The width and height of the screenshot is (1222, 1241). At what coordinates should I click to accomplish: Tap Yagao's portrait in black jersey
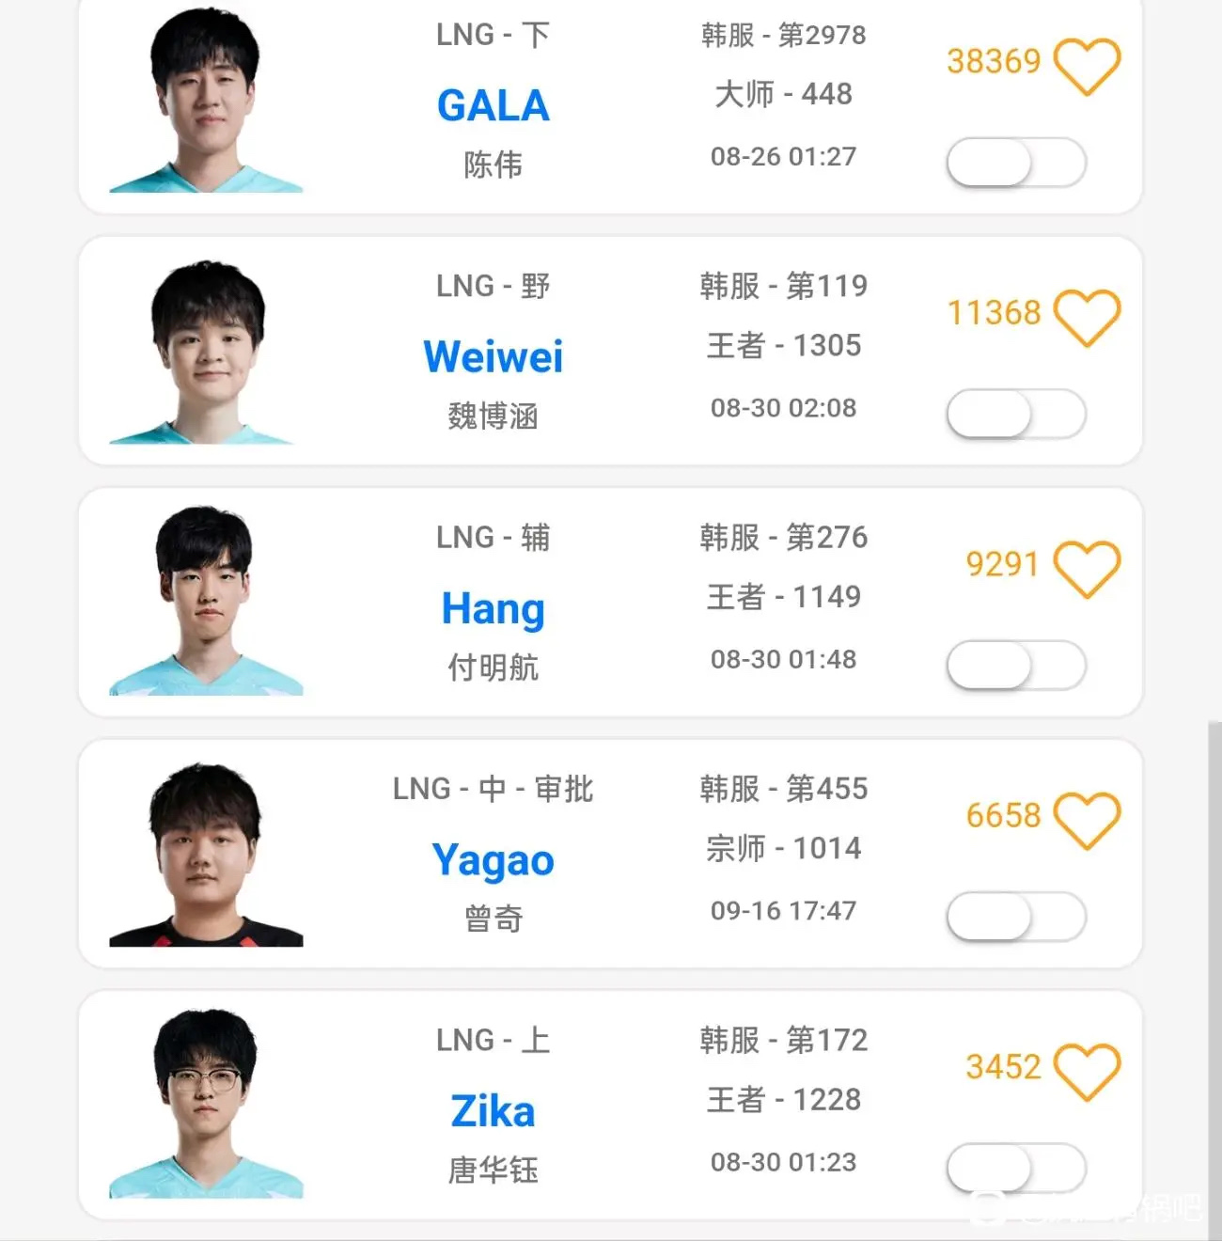coord(206,854)
